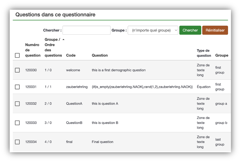This screenshot has width=241, height=162.
Task: Sort by the Question column header
Action: tap(100, 55)
